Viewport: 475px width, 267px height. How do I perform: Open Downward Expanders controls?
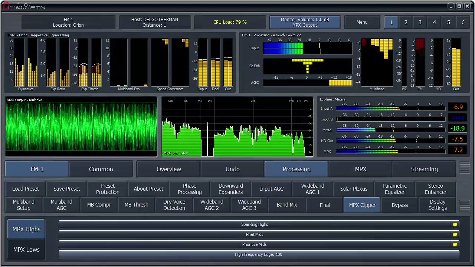(x=230, y=189)
